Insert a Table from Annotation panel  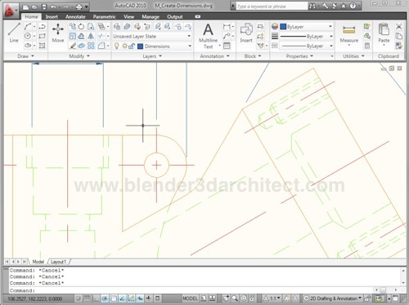click(x=227, y=46)
